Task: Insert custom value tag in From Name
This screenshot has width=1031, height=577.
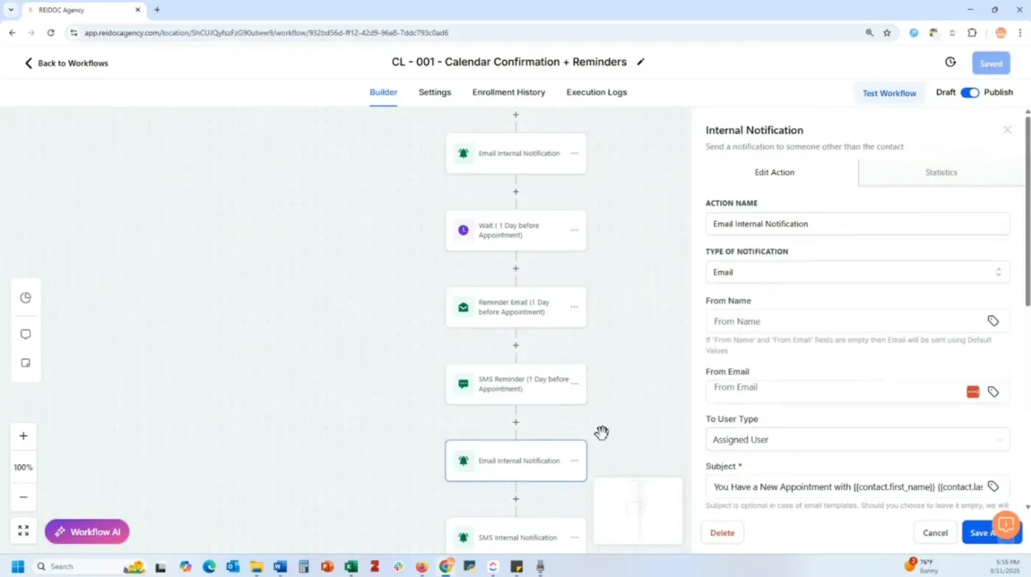Action: coord(993,321)
